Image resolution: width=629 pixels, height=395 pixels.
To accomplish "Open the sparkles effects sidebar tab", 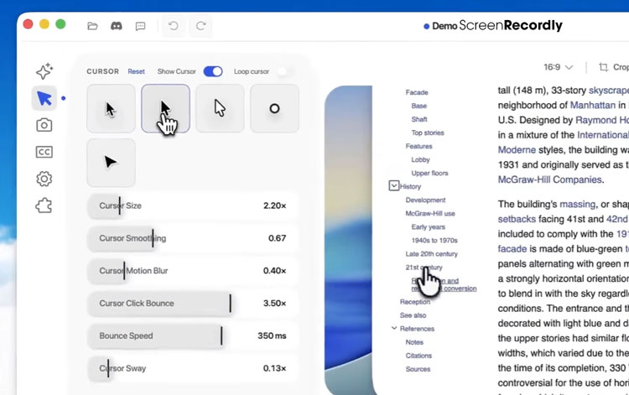I will (44, 71).
